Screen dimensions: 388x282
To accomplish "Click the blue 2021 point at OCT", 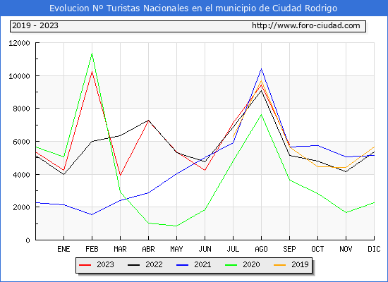I will (317, 145).
